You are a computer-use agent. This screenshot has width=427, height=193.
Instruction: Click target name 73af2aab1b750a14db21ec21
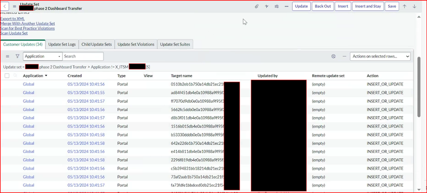(x=197, y=177)
